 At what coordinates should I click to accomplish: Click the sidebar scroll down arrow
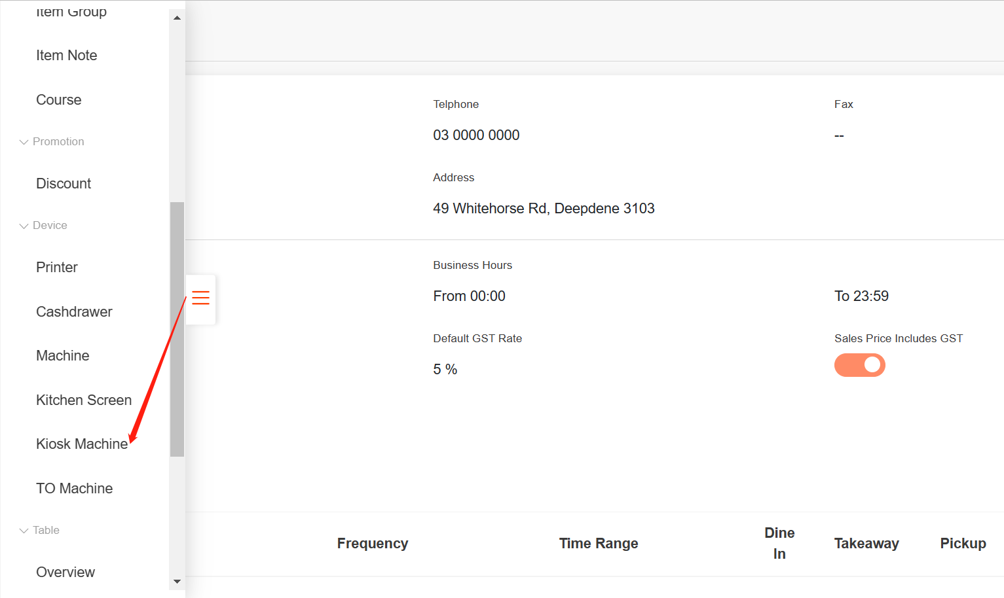[x=177, y=582]
